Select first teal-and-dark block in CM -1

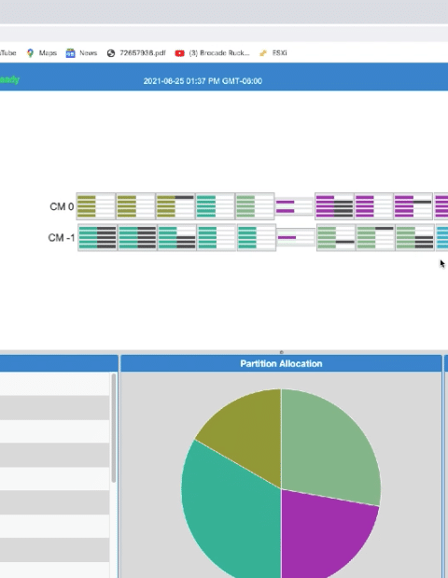pos(97,237)
